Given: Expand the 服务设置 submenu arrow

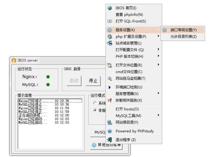Looking at the screenshot, I should click(x=158, y=29).
